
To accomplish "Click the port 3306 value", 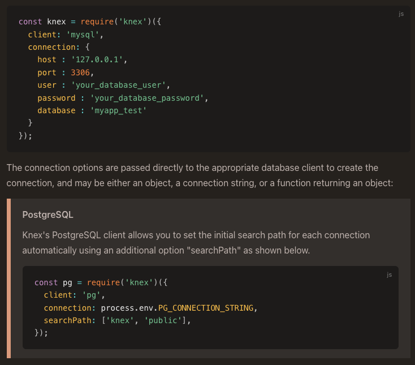I will [x=80, y=72].
